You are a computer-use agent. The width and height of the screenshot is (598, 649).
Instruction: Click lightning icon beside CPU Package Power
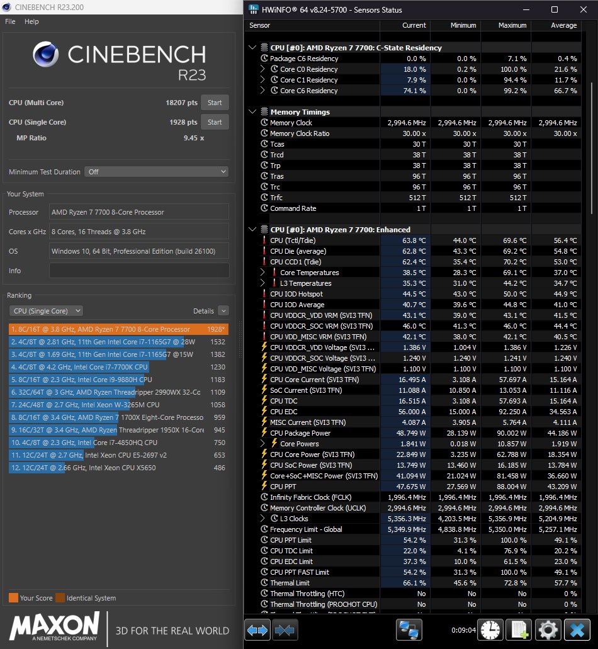[264, 432]
